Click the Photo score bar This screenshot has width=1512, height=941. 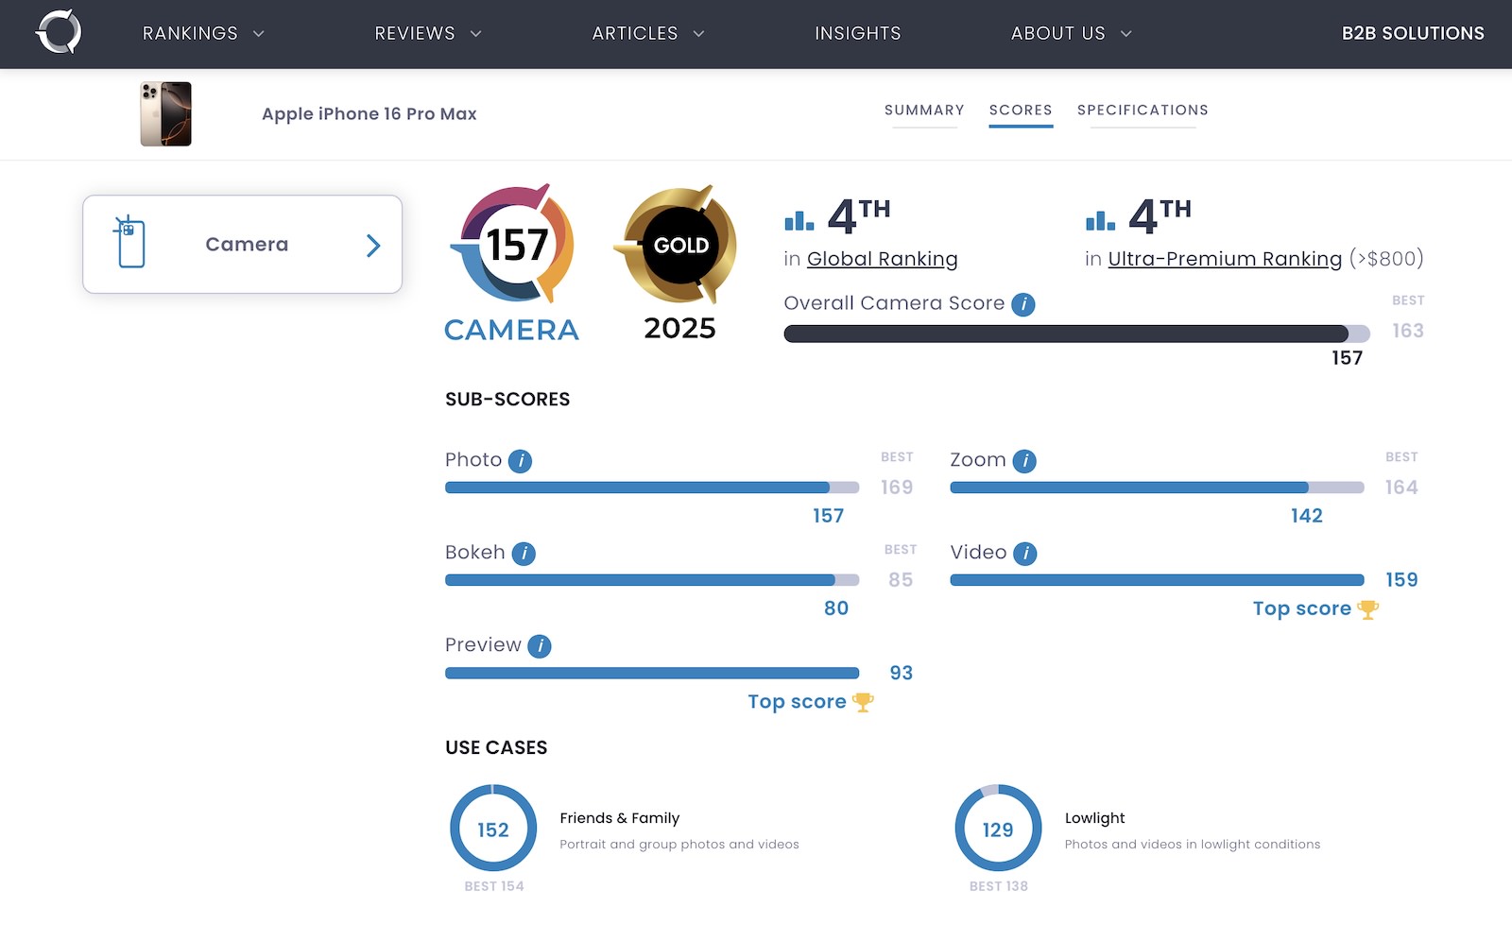point(652,488)
